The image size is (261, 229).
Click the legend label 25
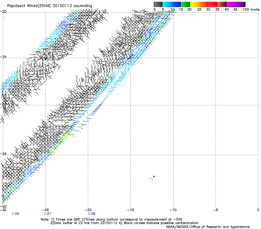pyautogui.click(x=199, y=10)
